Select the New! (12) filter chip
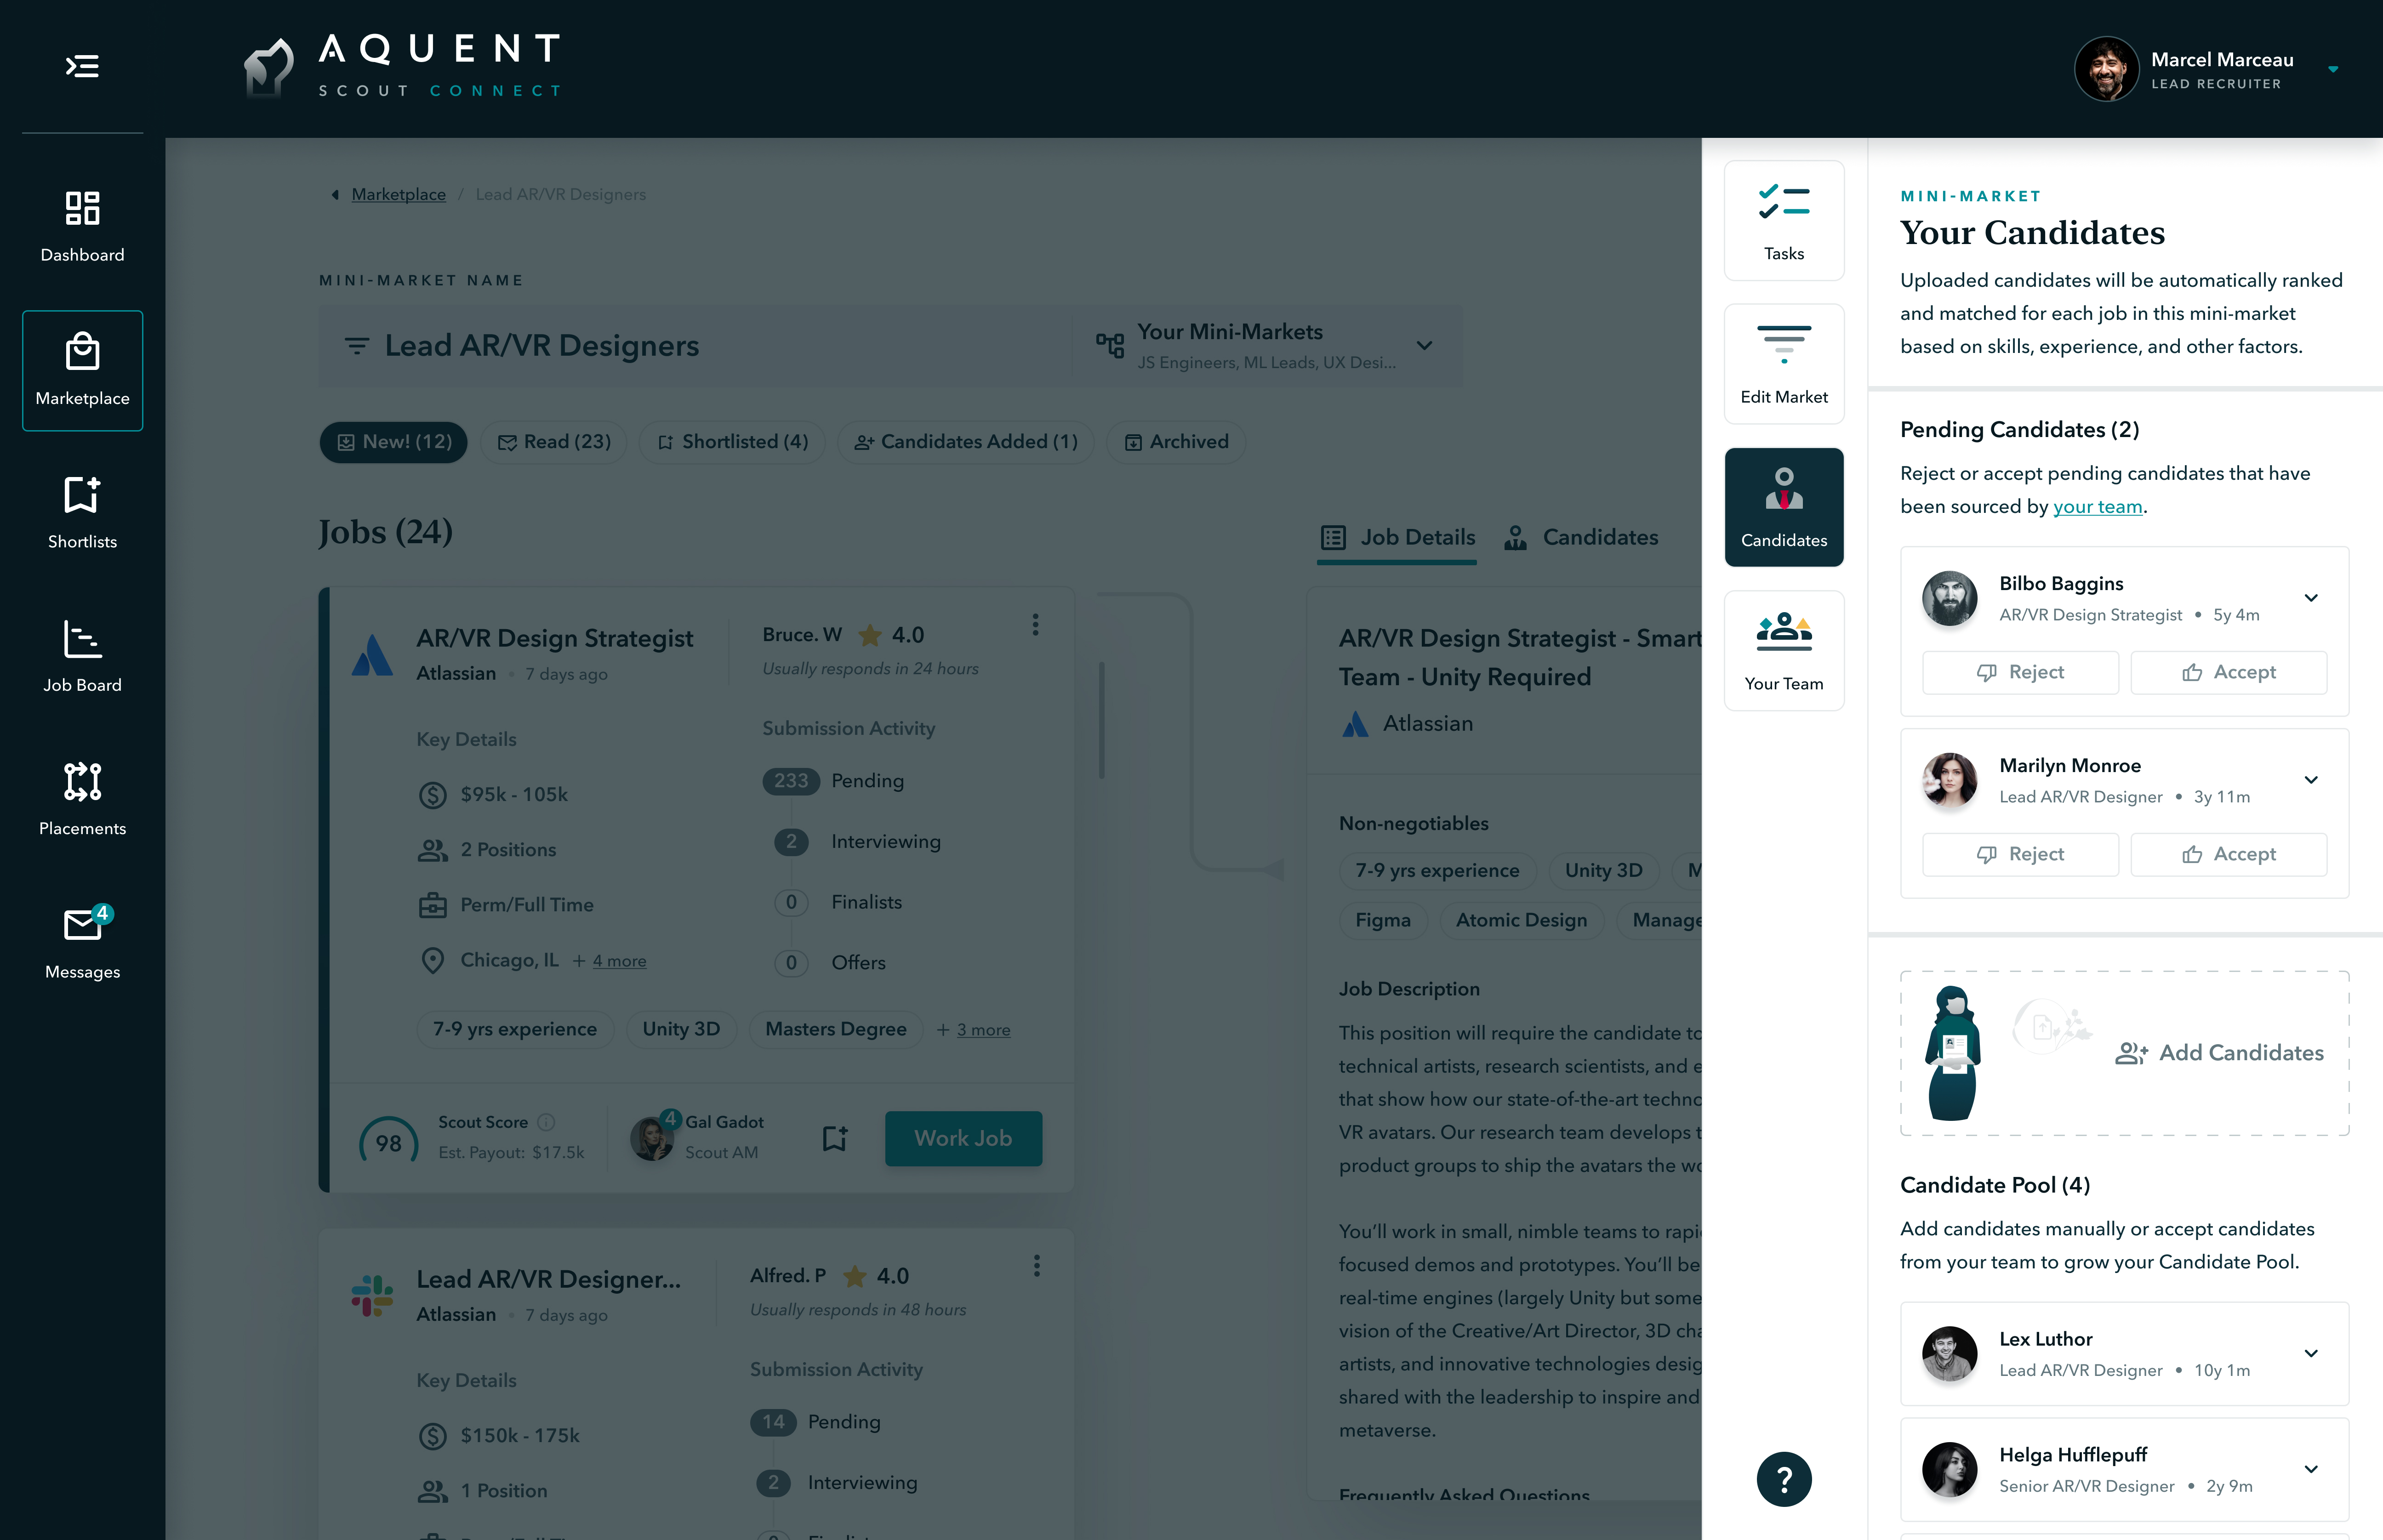 click(x=394, y=442)
